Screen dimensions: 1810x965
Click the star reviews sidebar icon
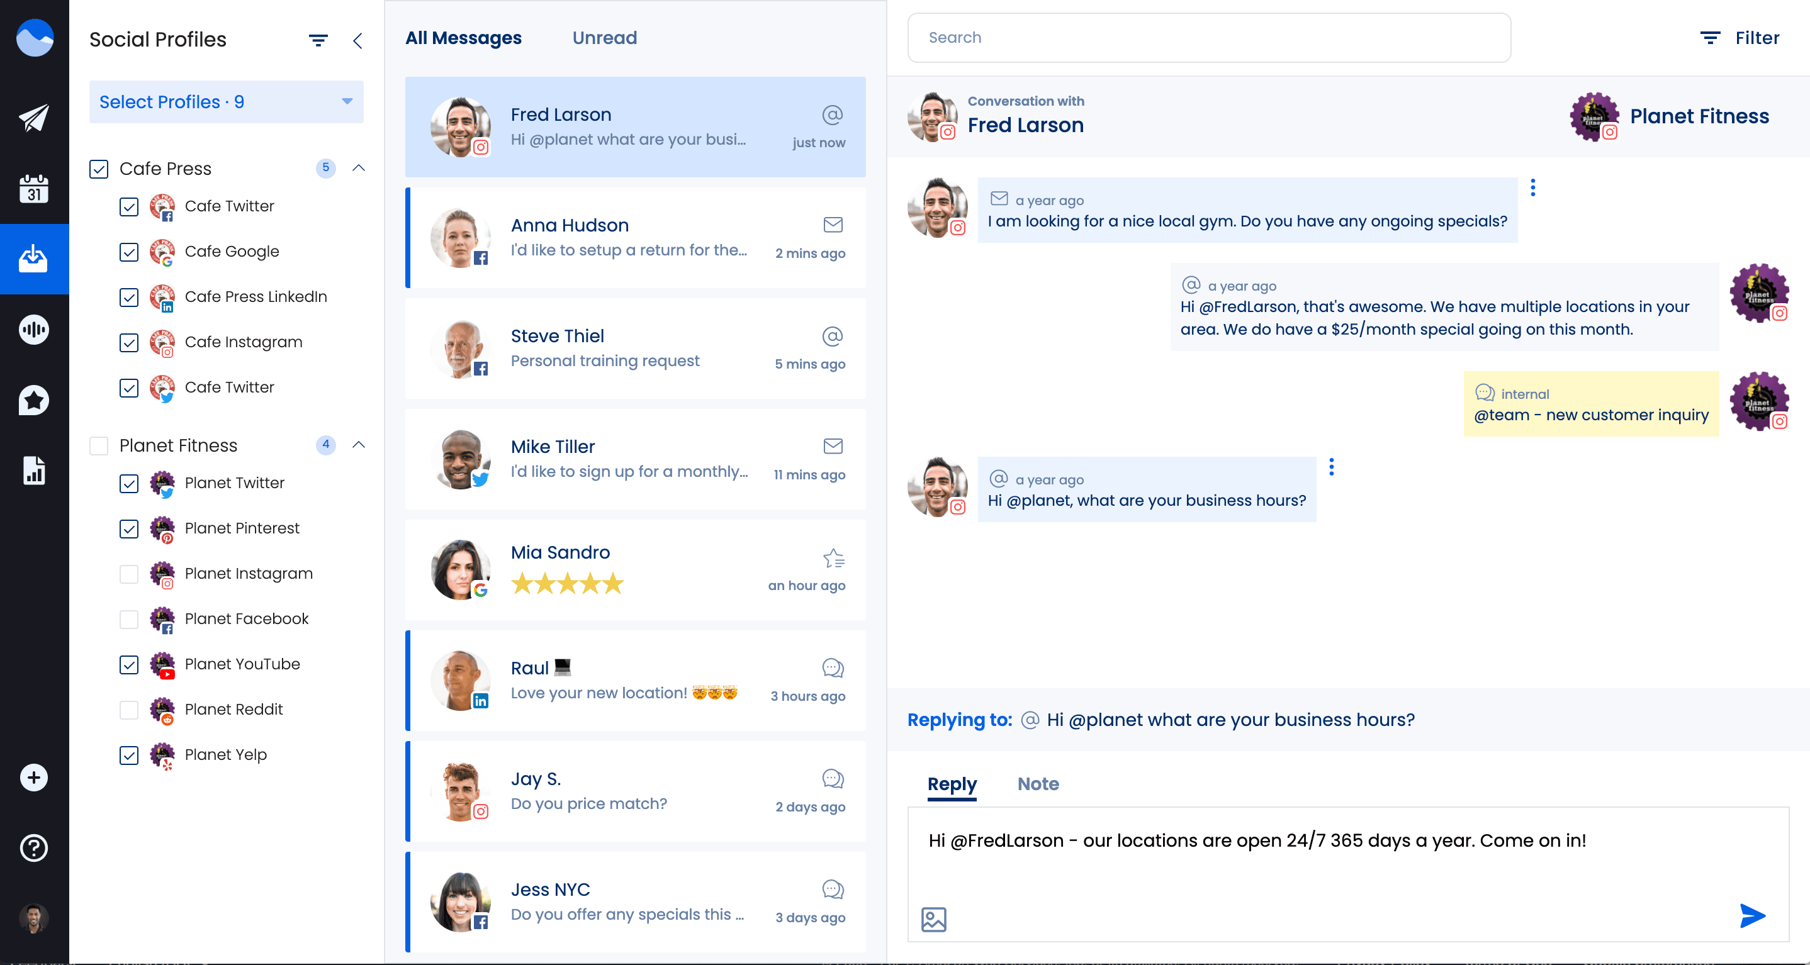click(34, 400)
